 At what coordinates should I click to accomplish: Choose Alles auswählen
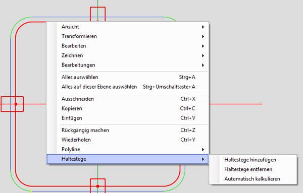coord(128,77)
